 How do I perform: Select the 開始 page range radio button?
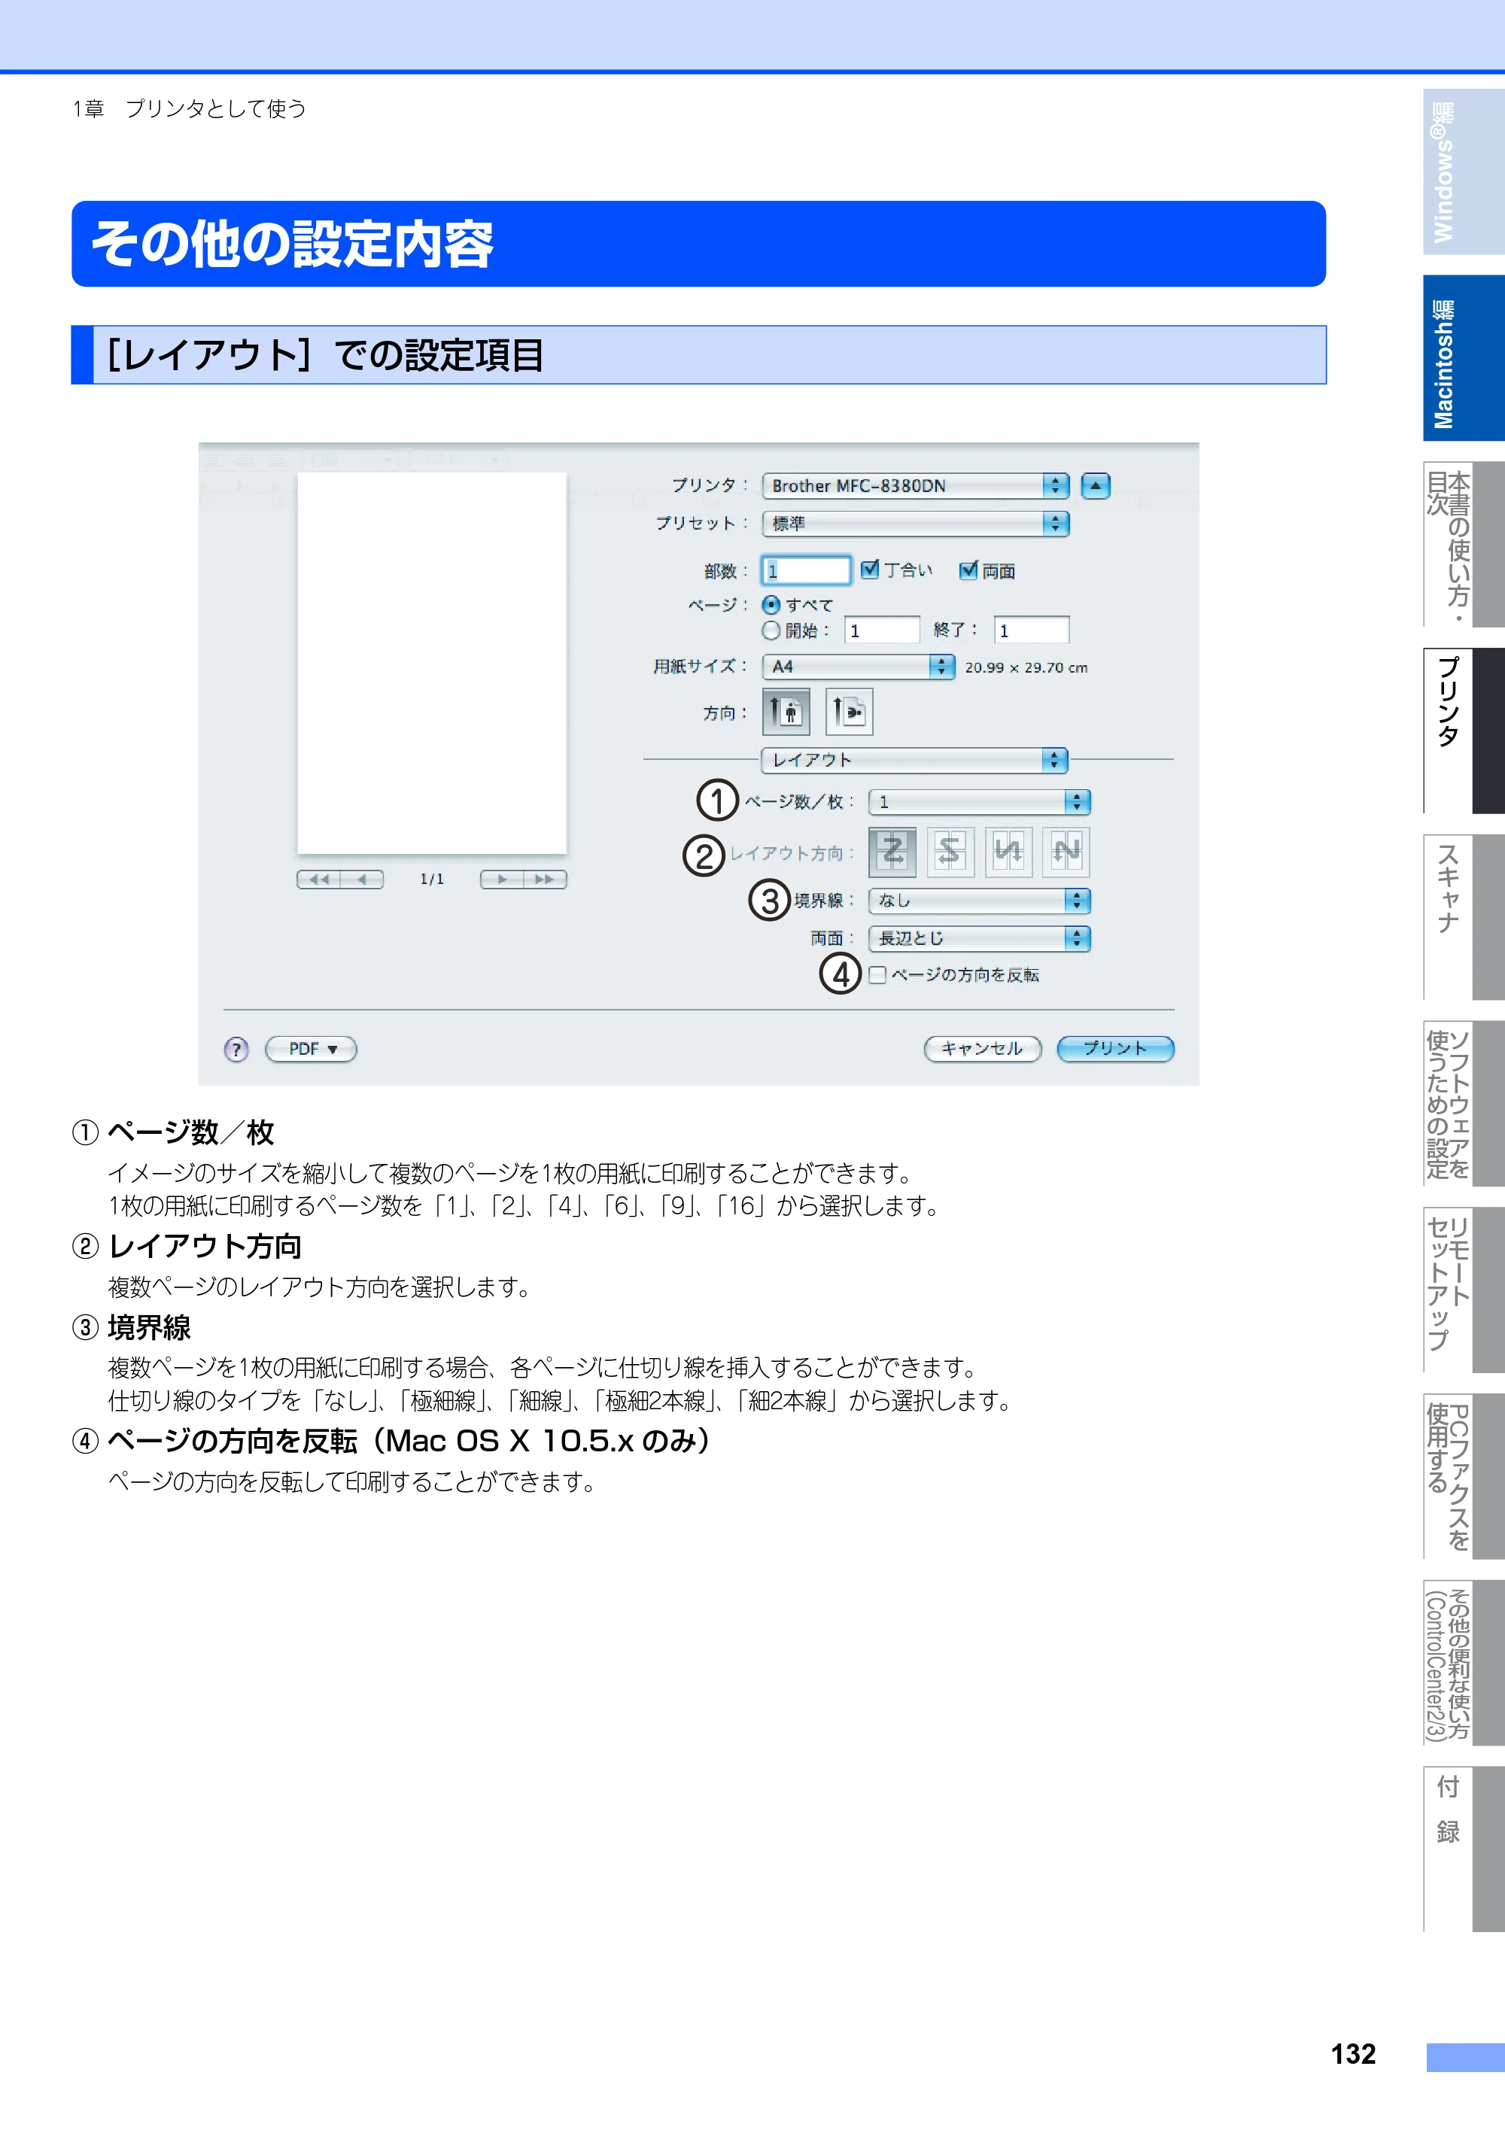pos(770,630)
